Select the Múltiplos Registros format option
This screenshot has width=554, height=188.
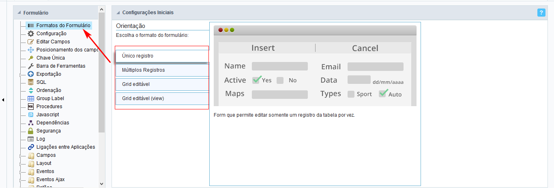tap(162, 70)
